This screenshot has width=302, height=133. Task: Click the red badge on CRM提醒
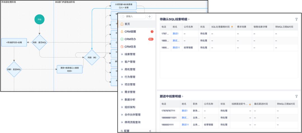152,32
